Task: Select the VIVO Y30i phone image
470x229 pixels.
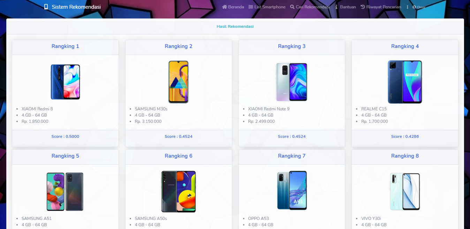Action: (x=405, y=192)
